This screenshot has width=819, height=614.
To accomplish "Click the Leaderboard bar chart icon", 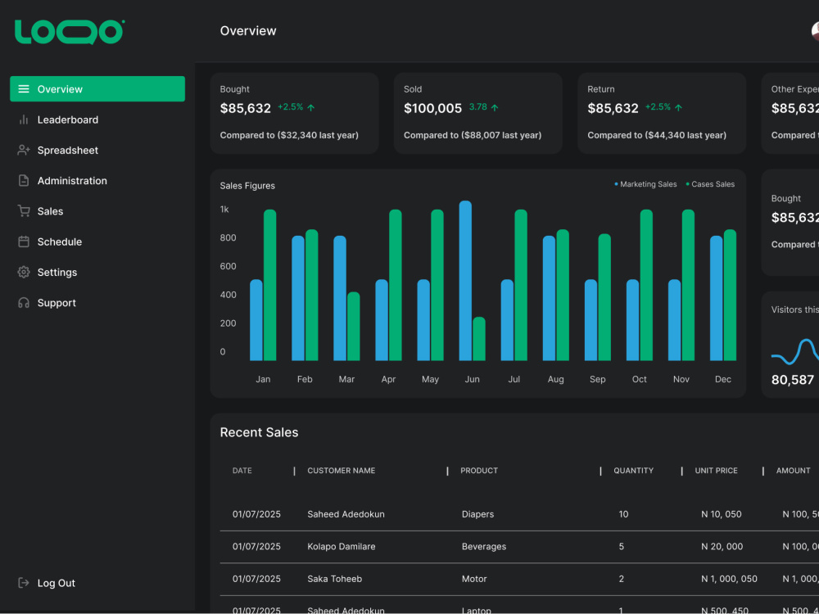I will 24,120.
